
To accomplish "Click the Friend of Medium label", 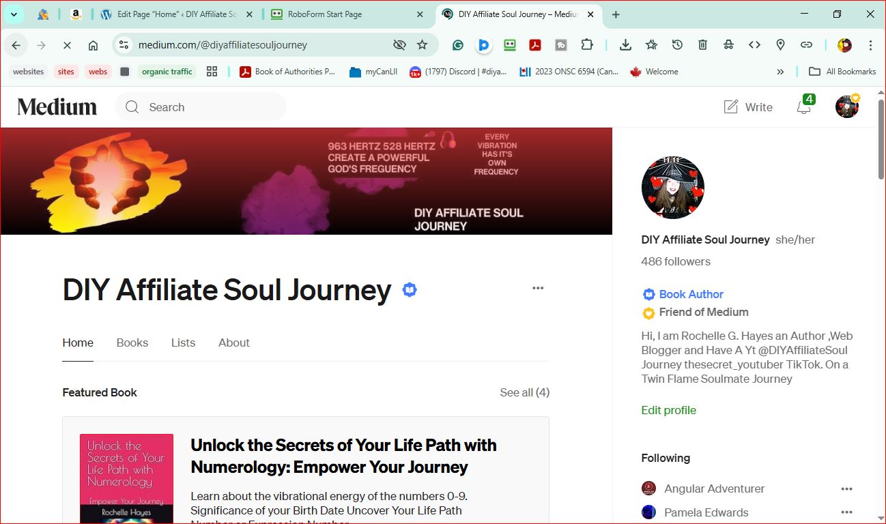I will point(704,312).
